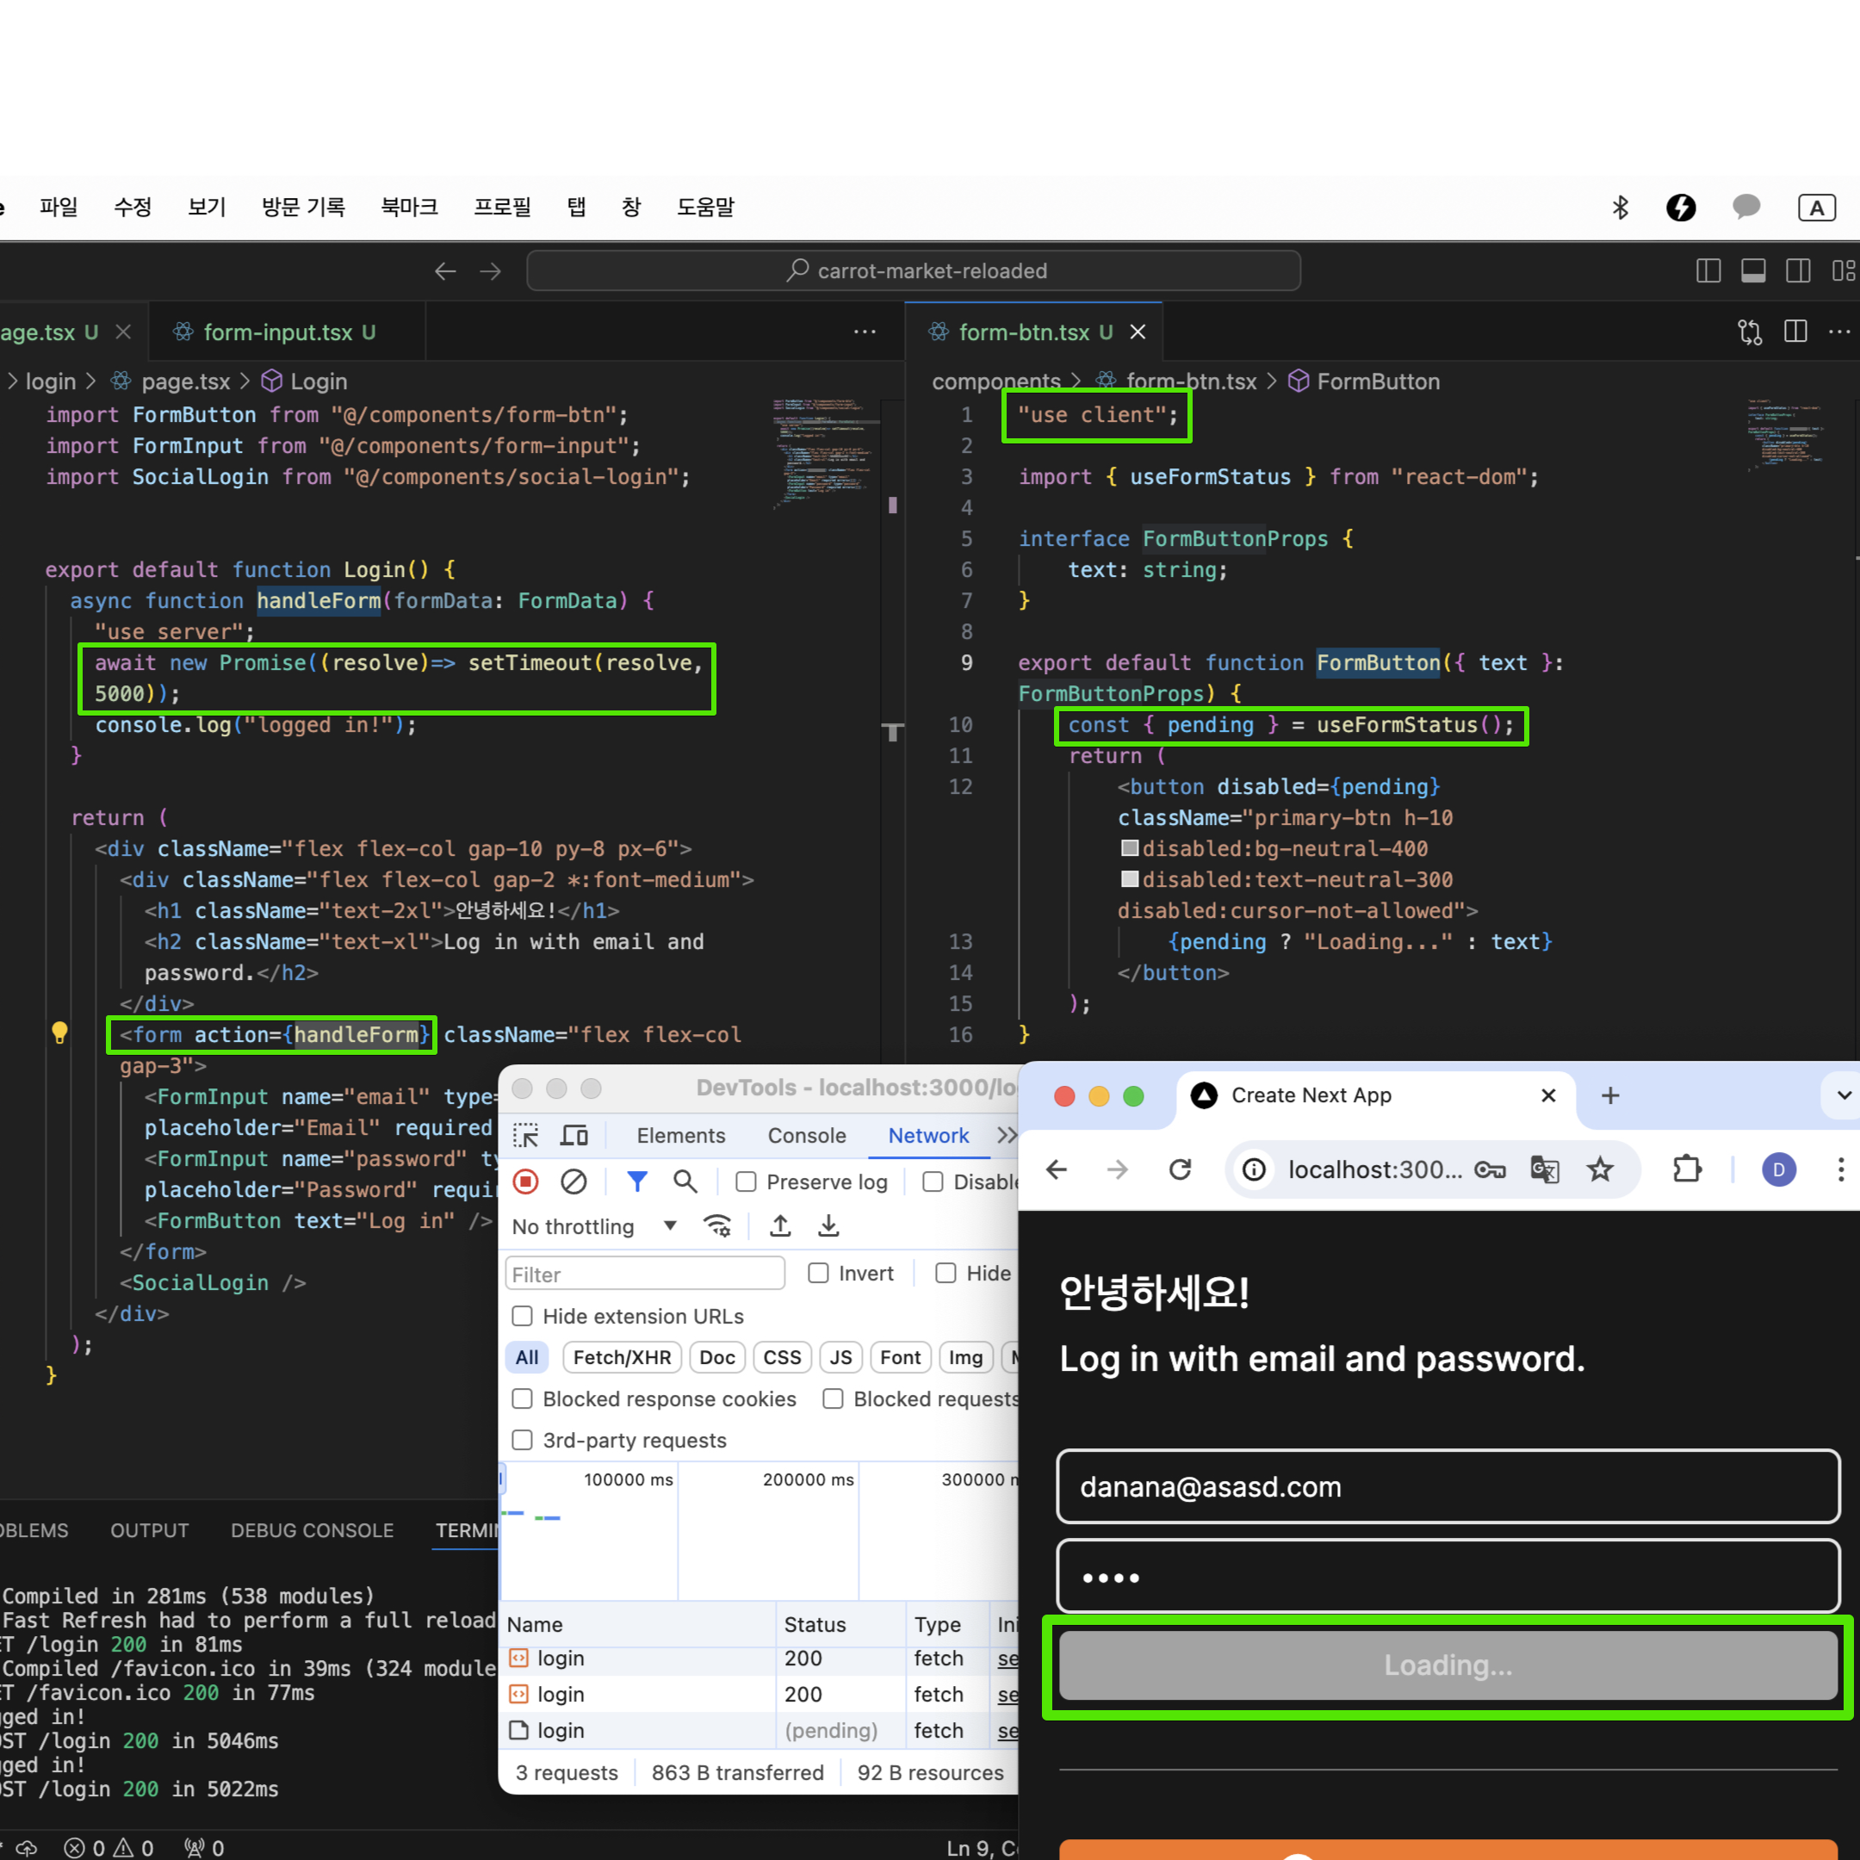The width and height of the screenshot is (1860, 1860).
Task: Click the export HAR download icon
Action: 829,1225
